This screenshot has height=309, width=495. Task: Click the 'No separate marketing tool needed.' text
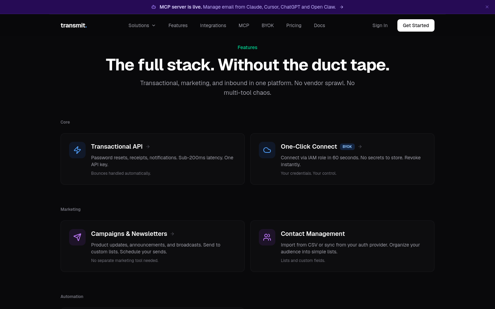(x=125, y=261)
